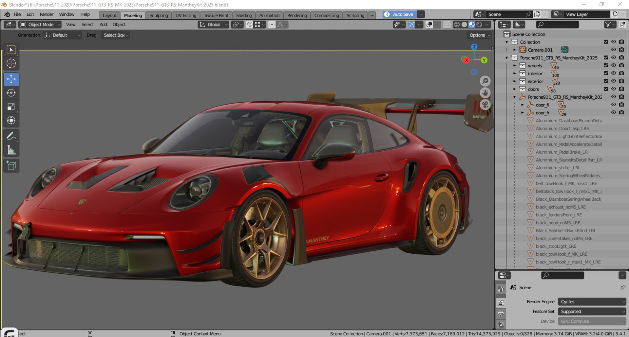Viewport: 629px width, 337px height.
Task: Hide door_fr with its eye icon
Action: click(614, 112)
